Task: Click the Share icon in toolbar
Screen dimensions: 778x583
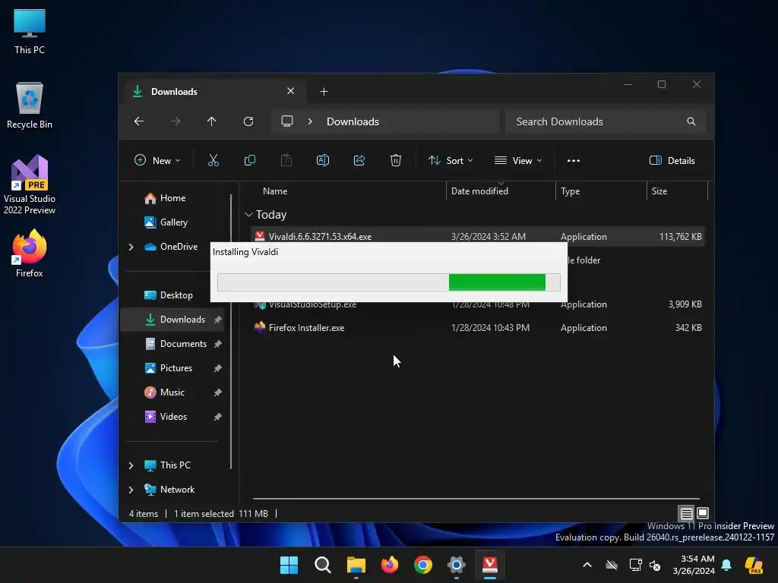Action: [359, 160]
